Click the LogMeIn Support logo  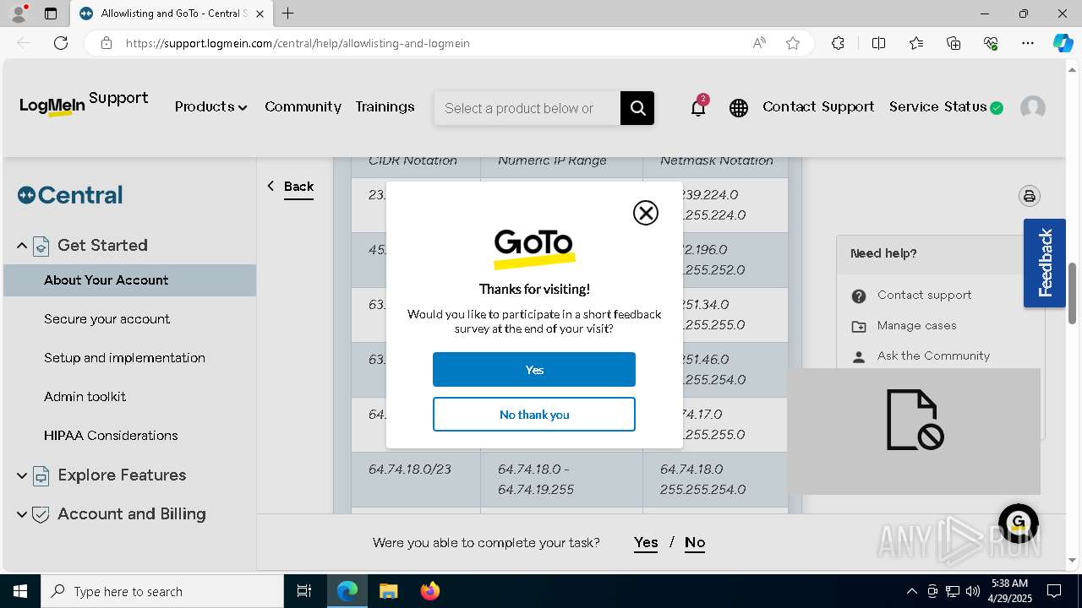point(84,105)
